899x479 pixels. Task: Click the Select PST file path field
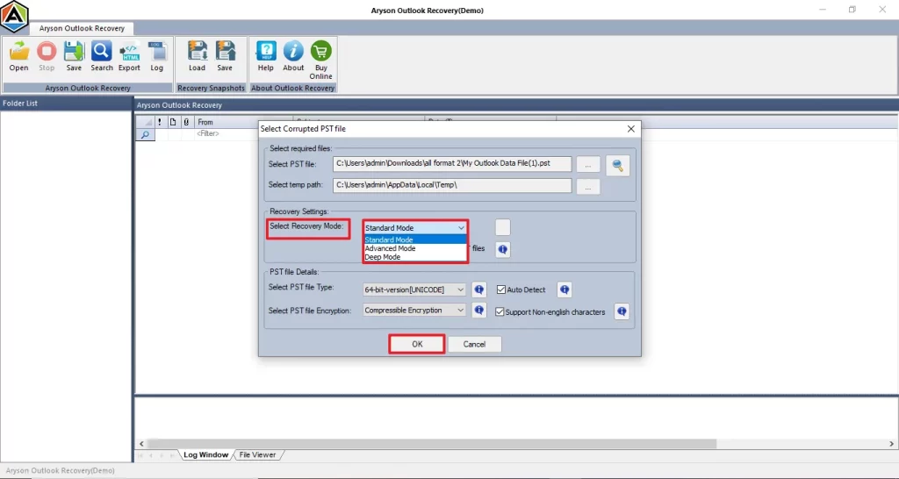pyautogui.click(x=452, y=164)
